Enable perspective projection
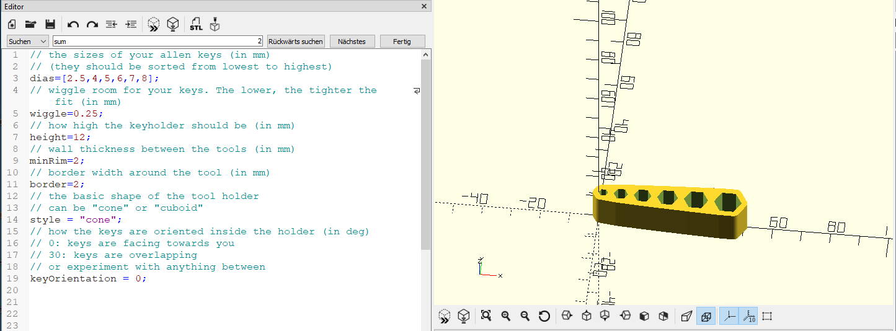The height and width of the screenshot is (331, 896). (x=686, y=316)
